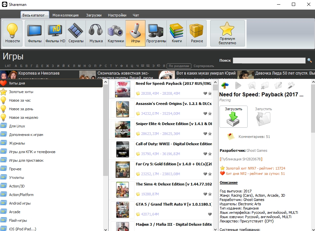The image size is (315, 231).
Task: Click the Загрузить download button
Action: click(233, 117)
